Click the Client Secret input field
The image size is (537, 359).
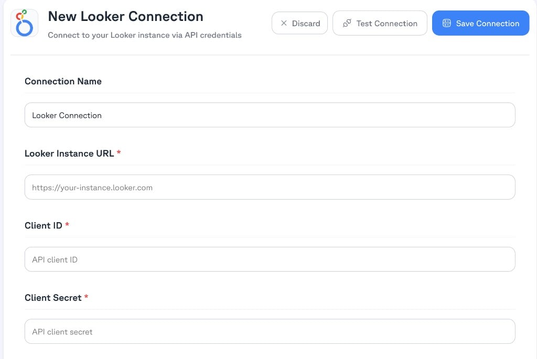tap(270, 332)
